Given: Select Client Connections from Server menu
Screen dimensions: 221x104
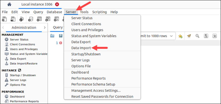Looking at the screenshot, I should point(86,24).
